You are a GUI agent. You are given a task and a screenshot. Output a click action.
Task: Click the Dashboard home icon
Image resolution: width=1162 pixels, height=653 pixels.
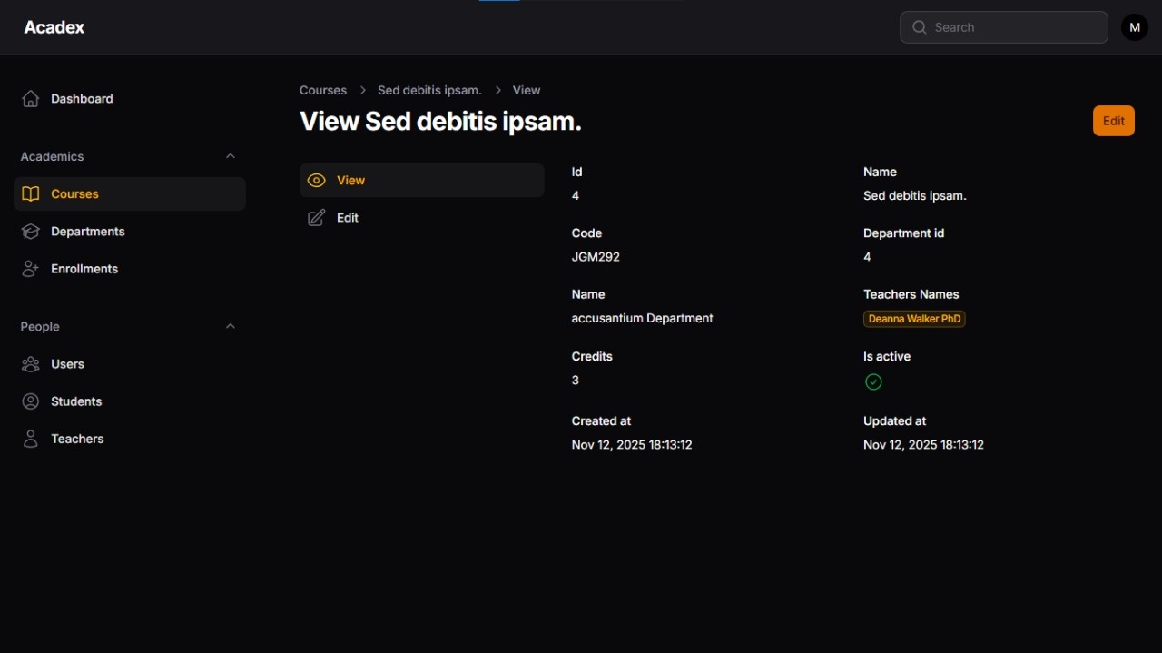point(31,99)
